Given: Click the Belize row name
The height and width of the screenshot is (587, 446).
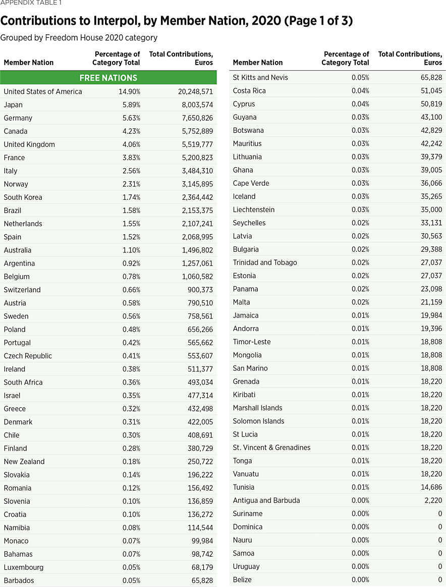Looking at the screenshot, I should pyautogui.click(x=242, y=579).
